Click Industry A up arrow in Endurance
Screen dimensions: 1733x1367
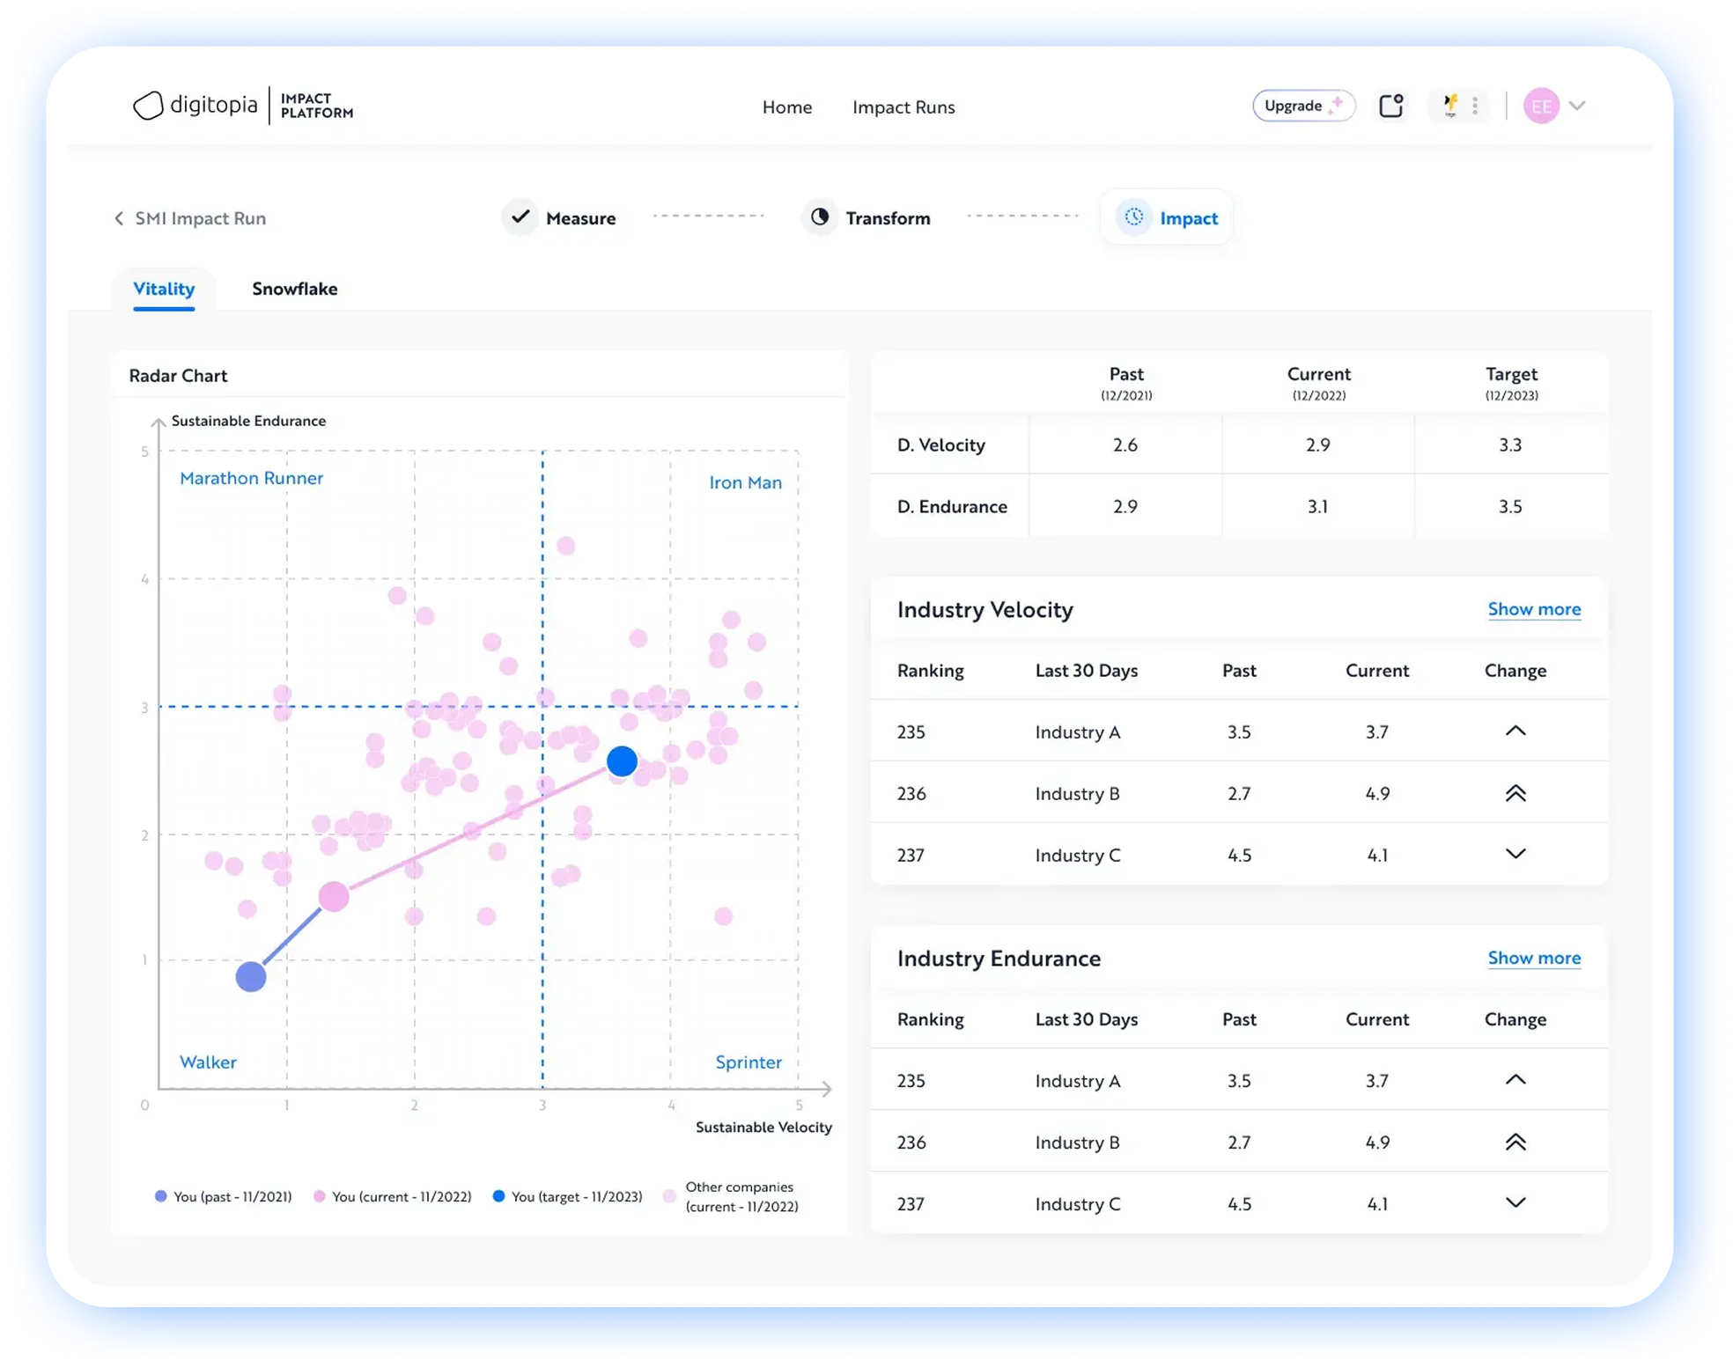(1515, 1079)
